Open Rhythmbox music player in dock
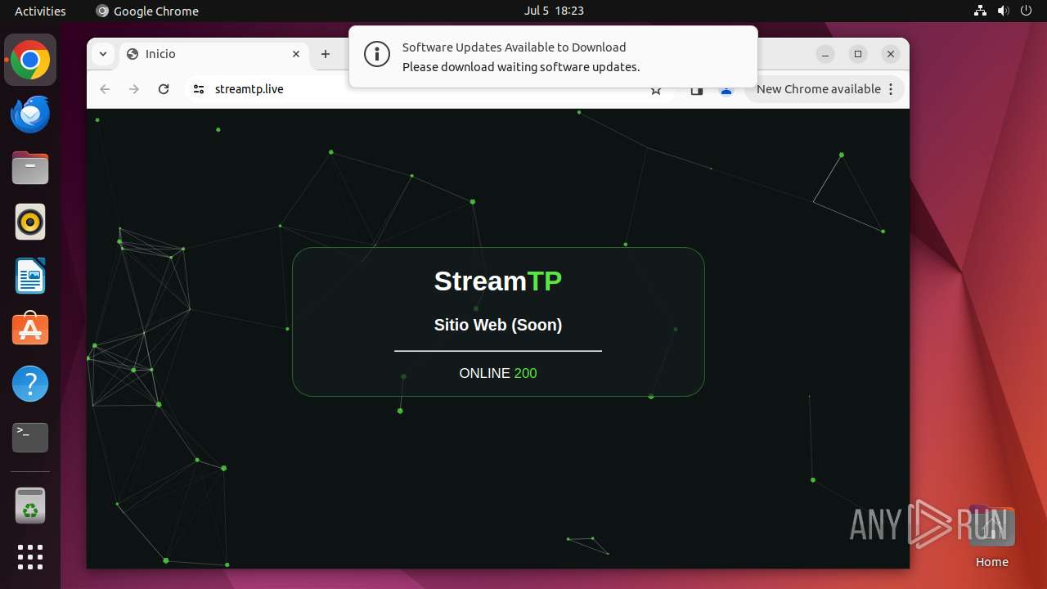Screen dimensions: 1047x589 pos(30,223)
